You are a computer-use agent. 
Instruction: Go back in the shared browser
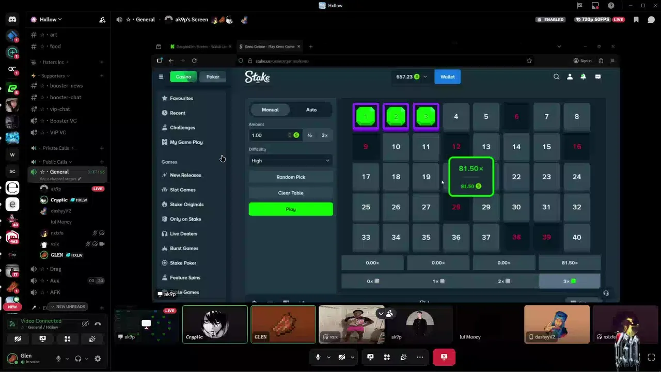tap(171, 60)
